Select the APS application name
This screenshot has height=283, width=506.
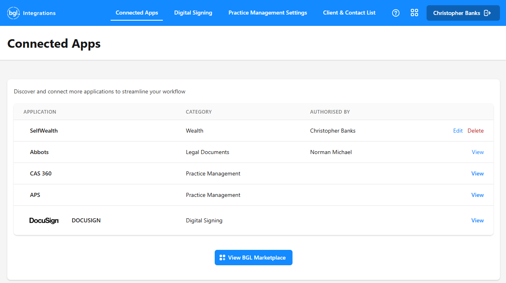tap(35, 195)
